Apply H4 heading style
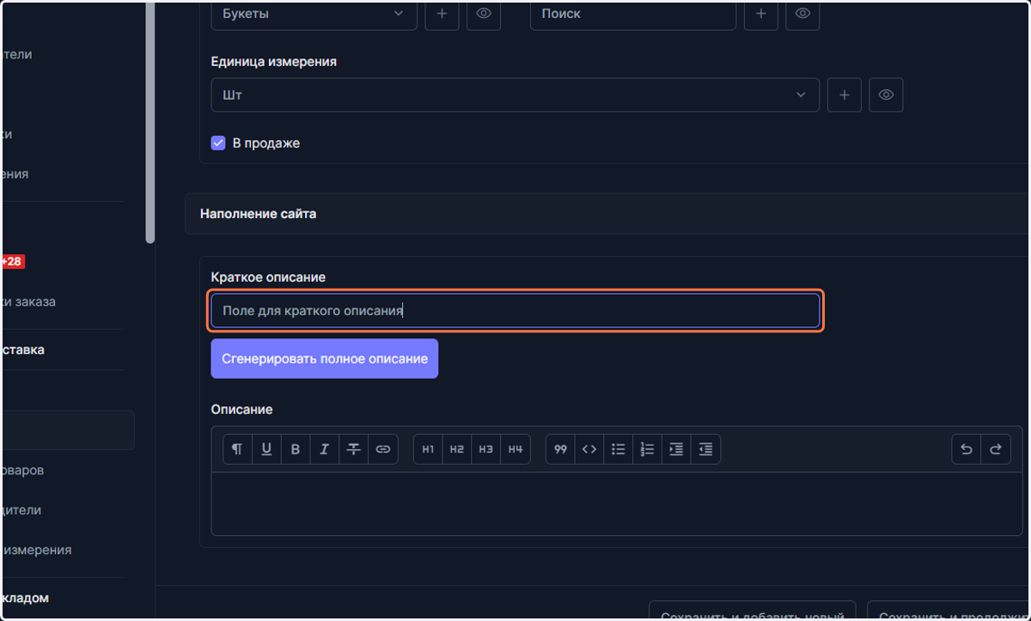The image size is (1031, 621). coord(515,449)
